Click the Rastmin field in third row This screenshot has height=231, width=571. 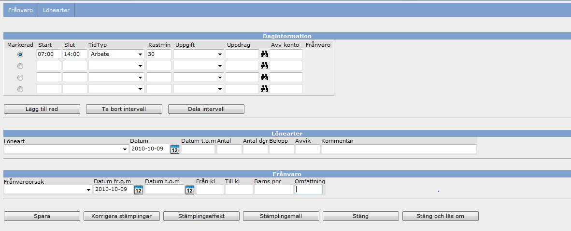159,78
